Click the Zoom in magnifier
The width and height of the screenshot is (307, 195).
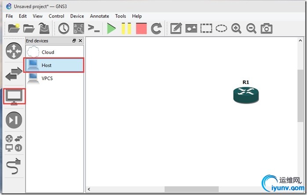(x=236, y=28)
